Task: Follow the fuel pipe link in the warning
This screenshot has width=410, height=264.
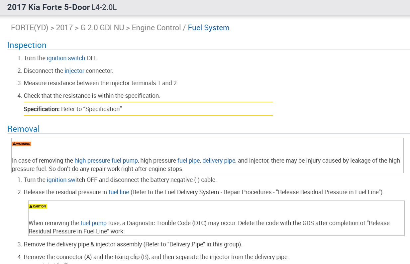Action: pos(188,161)
